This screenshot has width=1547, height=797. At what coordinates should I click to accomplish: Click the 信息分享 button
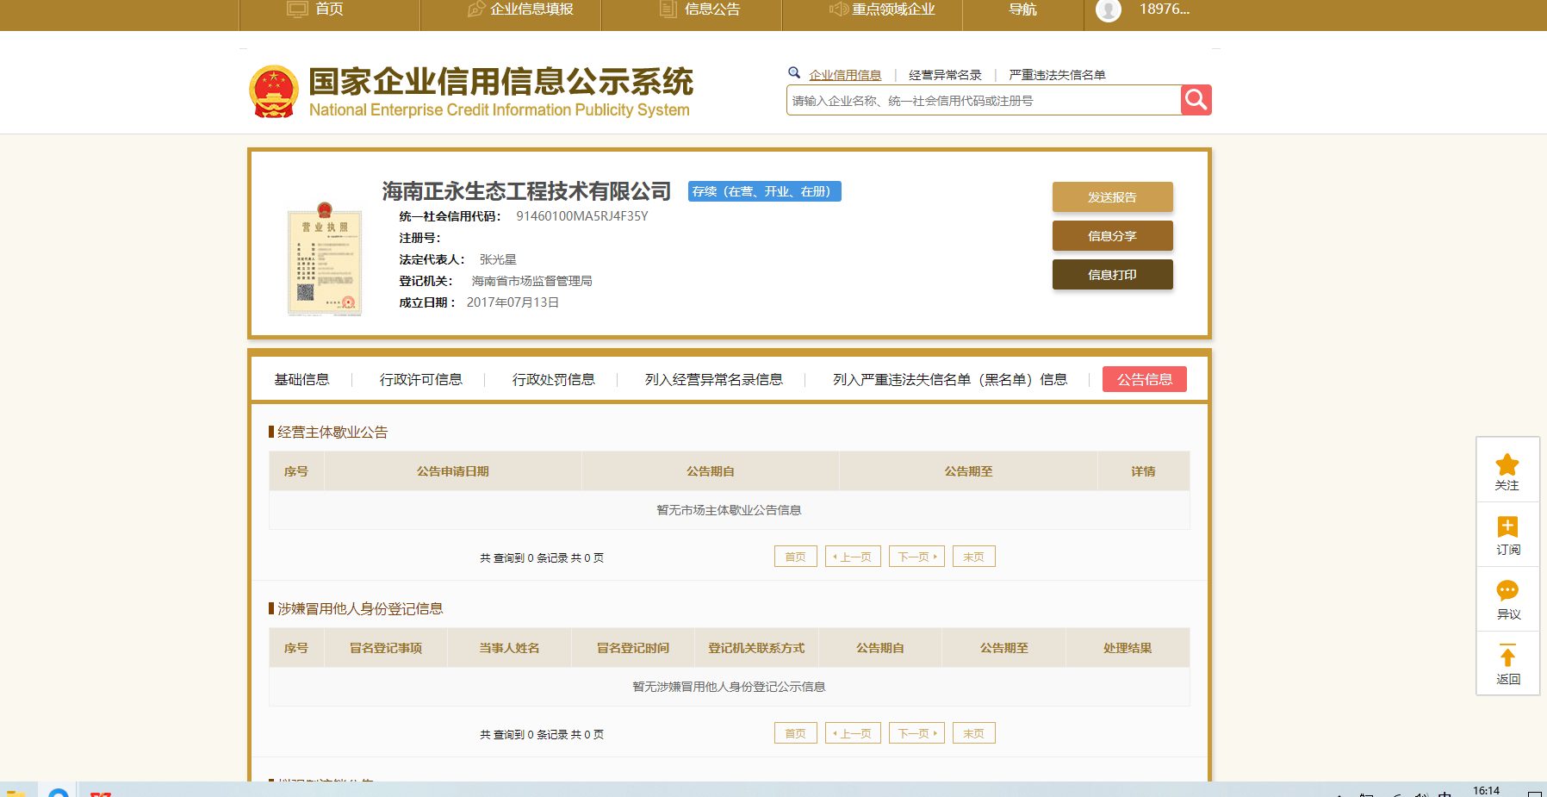coord(1112,236)
